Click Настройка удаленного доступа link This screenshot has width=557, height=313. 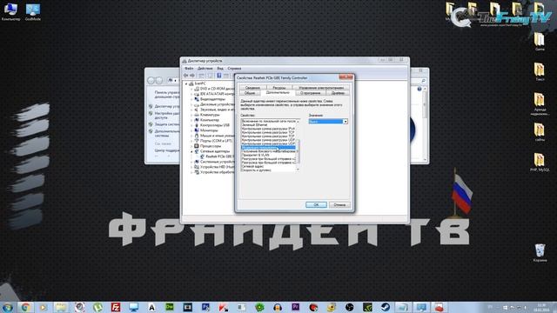tap(167, 116)
